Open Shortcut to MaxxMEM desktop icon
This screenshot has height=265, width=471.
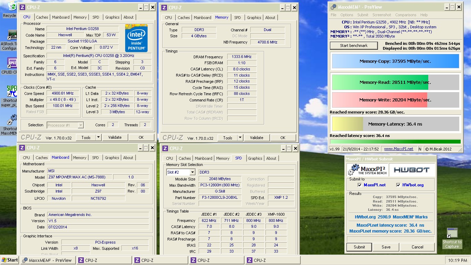click(13, 120)
